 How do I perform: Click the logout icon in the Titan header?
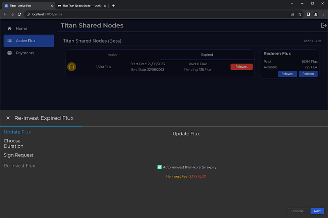(x=323, y=25)
